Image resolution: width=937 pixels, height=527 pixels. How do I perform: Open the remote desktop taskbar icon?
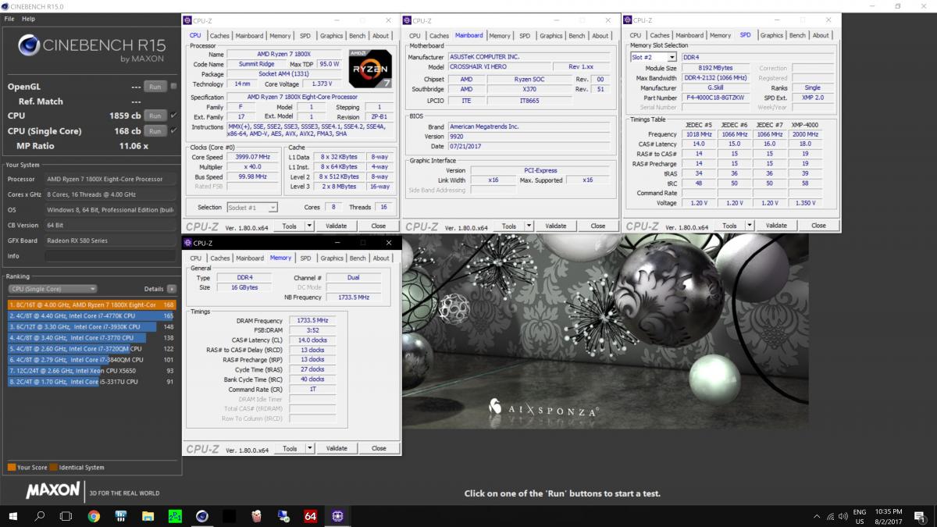[283, 516]
